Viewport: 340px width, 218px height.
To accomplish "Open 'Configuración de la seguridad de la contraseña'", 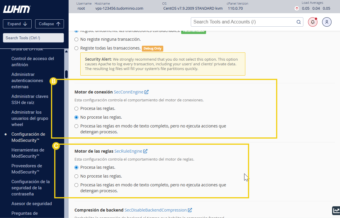I will [30, 188].
